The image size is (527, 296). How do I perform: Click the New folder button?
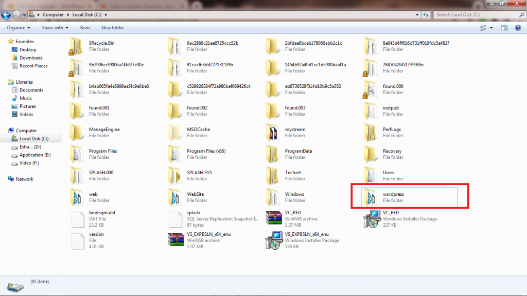coord(113,28)
